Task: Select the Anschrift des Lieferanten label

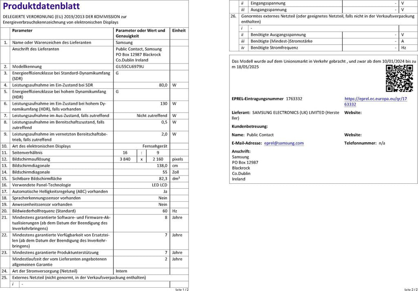Action: coord(36,49)
